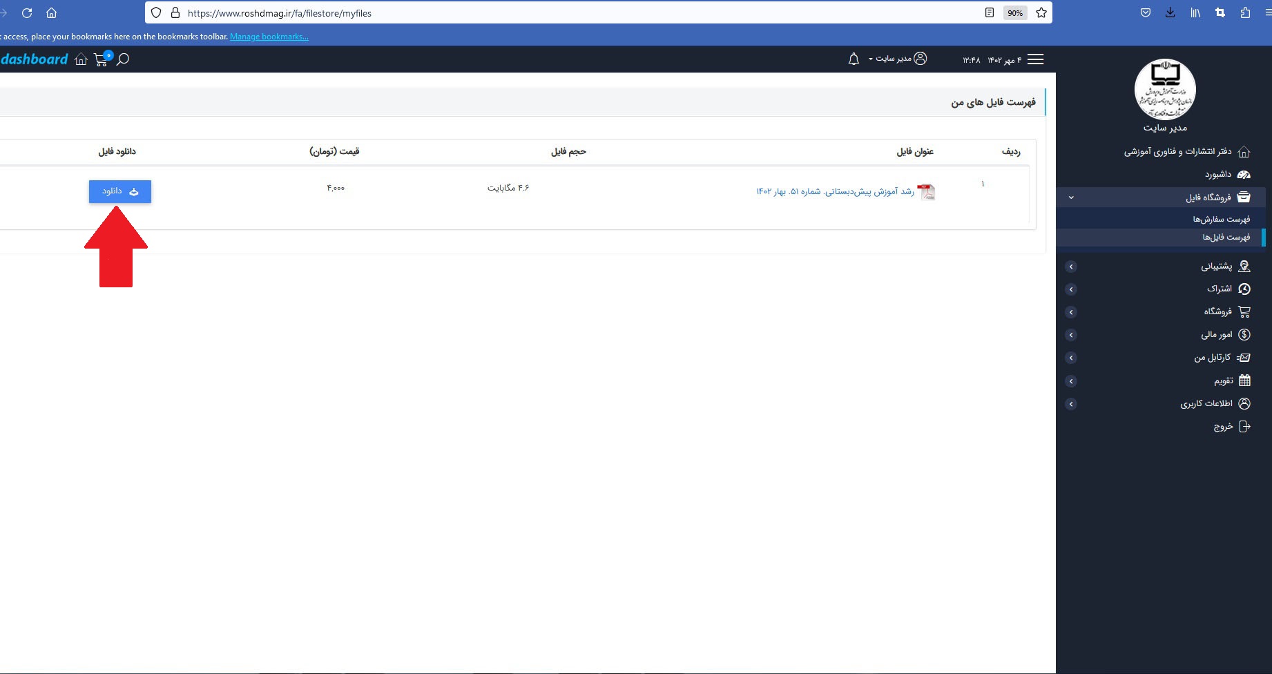This screenshot has width=1272, height=674.
Task: Open the رشد آموزش پیش‌دبستانی file link
Action: click(835, 192)
